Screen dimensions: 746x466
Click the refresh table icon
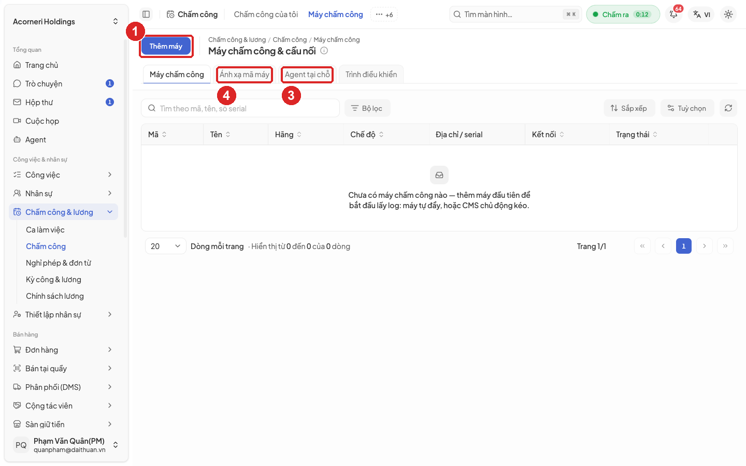pos(728,108)
